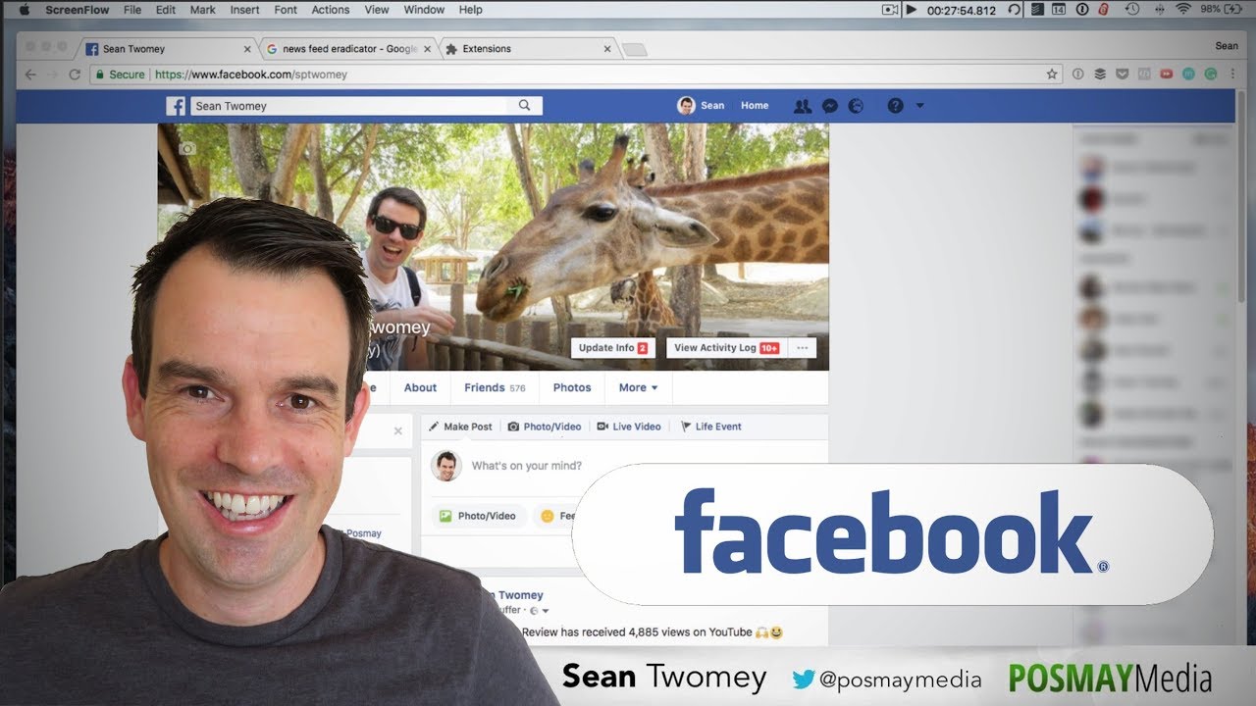Screen dimensions: 1256x706
Task: Close the news feed eradicator tab
Action: click(x=427, y=49)
